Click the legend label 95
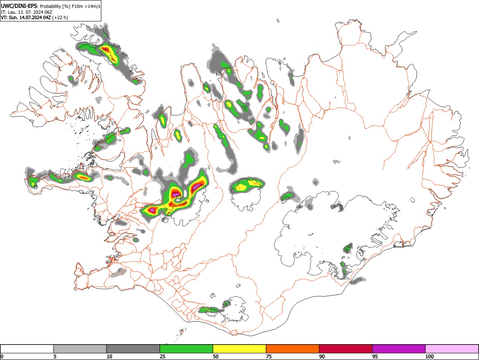The image size is (479, 360). click(x=375, y=356)
